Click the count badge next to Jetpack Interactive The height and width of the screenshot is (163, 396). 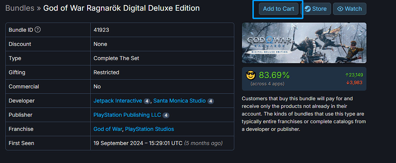point(147,101)
